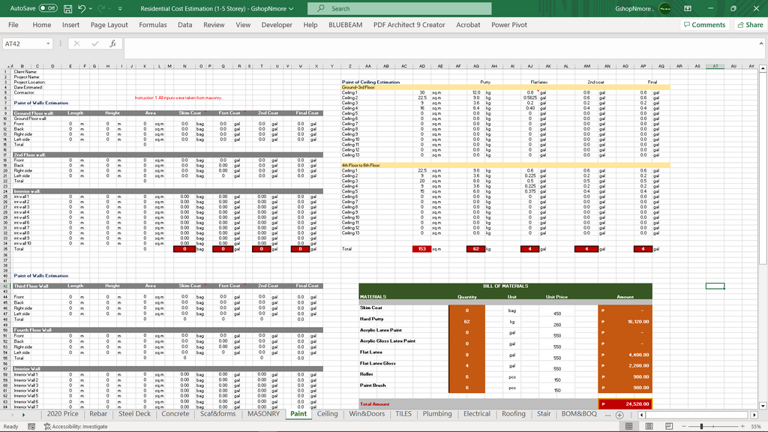Screen dimensions: 768x432
Task: Switch to Page Break Preview icon
Action: [669, 427]
